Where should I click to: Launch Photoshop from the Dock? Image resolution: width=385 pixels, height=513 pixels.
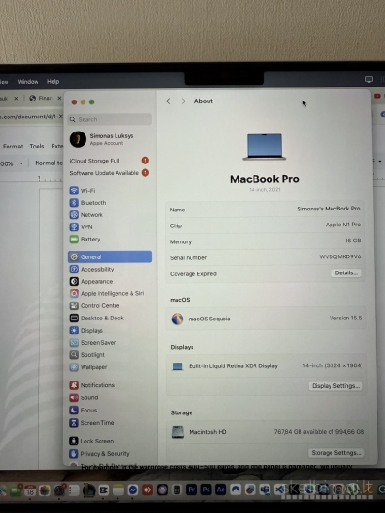[206, 490]
